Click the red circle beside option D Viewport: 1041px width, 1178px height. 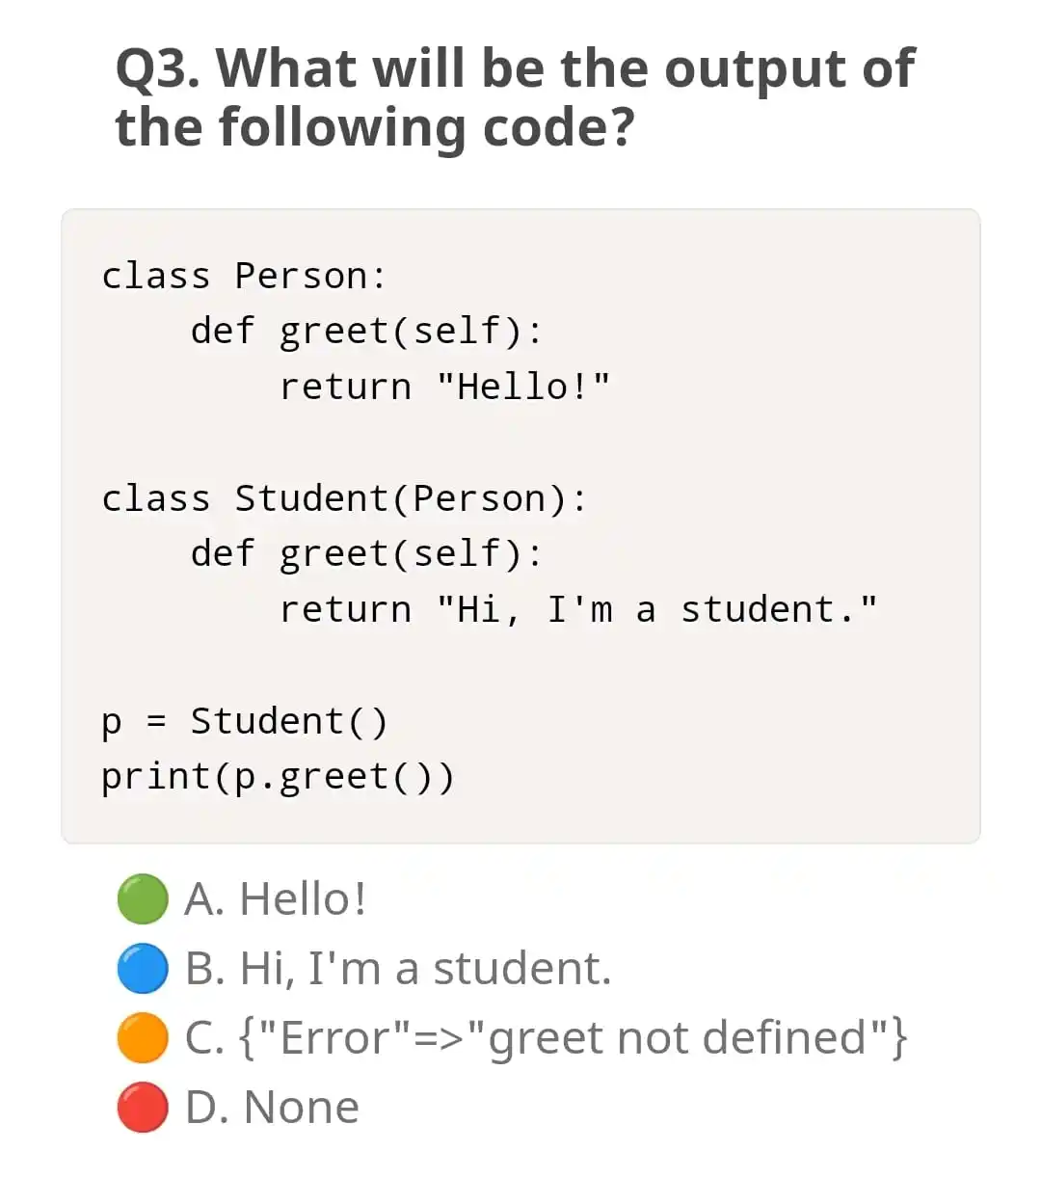143,1108
